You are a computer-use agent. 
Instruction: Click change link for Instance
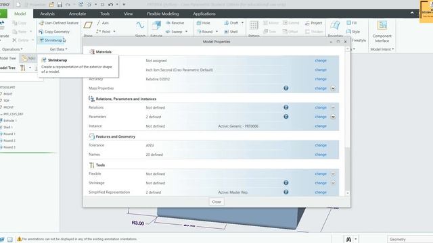click(x=321, y=126)
